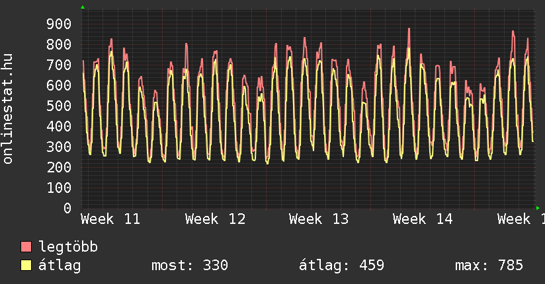Click the green arrow atop the y-axis
This screenshot has height=284, width=545.
pyautogui.click(x=83, y=7)
